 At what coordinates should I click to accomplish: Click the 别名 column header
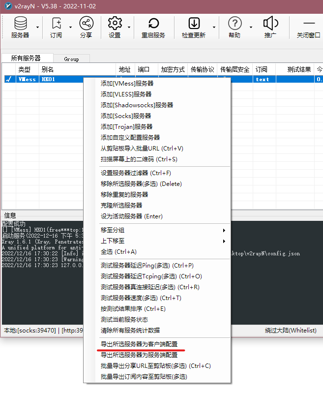pos(48,69)
